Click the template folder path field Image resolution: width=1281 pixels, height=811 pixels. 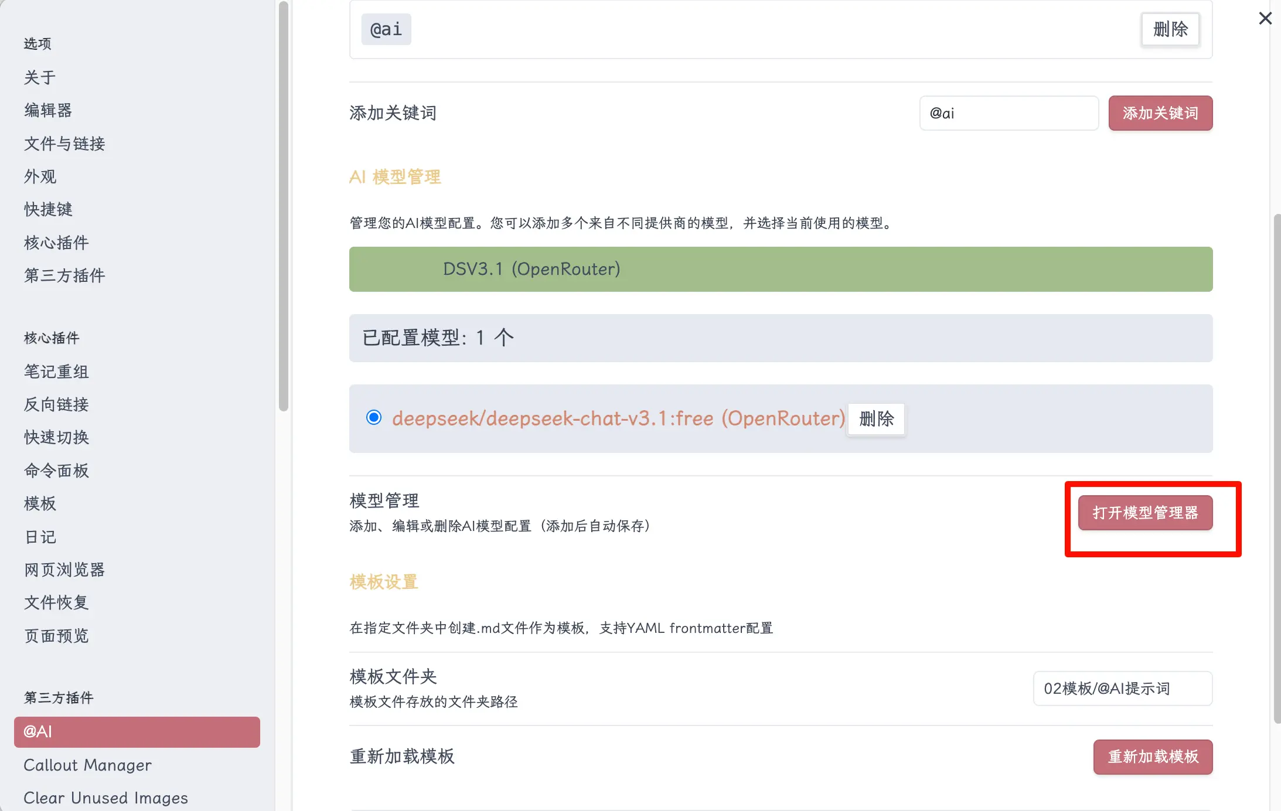1122,688
